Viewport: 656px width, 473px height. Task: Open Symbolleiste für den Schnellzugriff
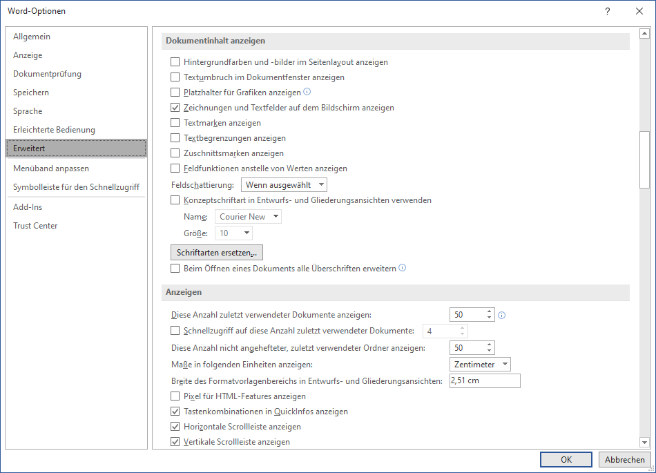pyautogui.click(x=76, y=187)
